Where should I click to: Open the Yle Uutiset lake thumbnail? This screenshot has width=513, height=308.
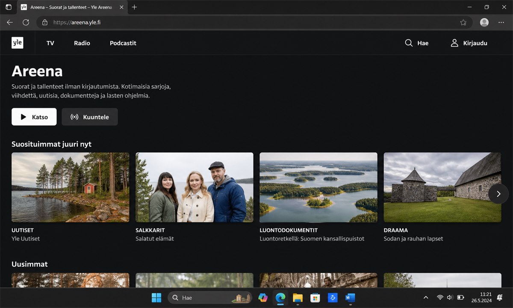pyautogui.click(x=71, y=187)
